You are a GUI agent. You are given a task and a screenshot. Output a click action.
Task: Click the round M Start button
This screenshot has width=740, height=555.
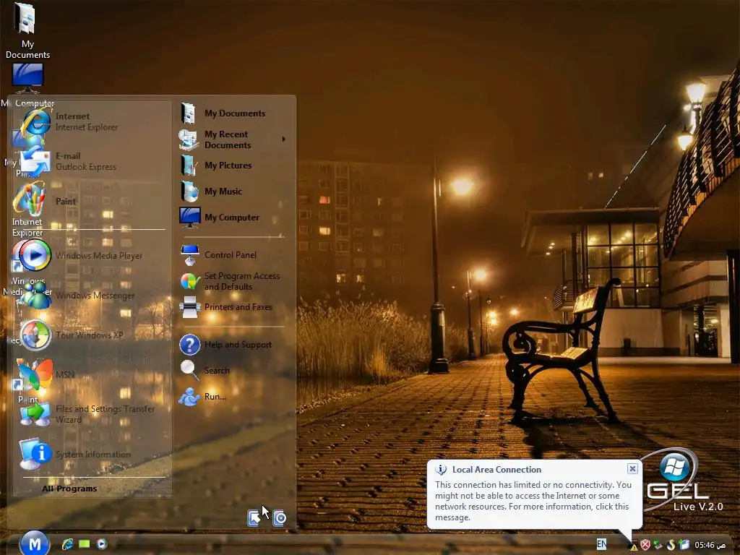click(35, 543)
